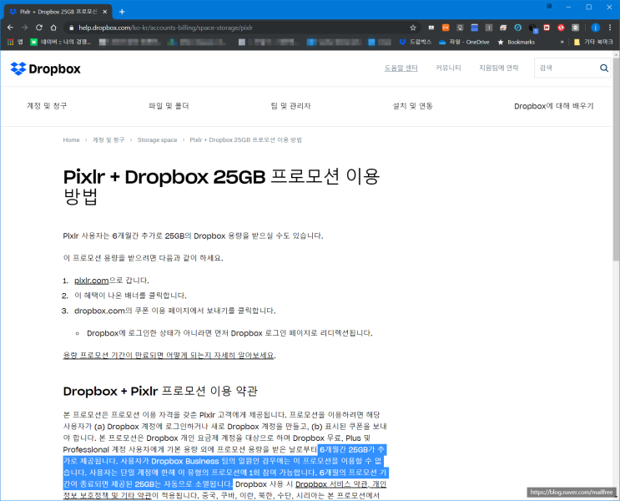Click the teal circular extension icon

[517, 28]
